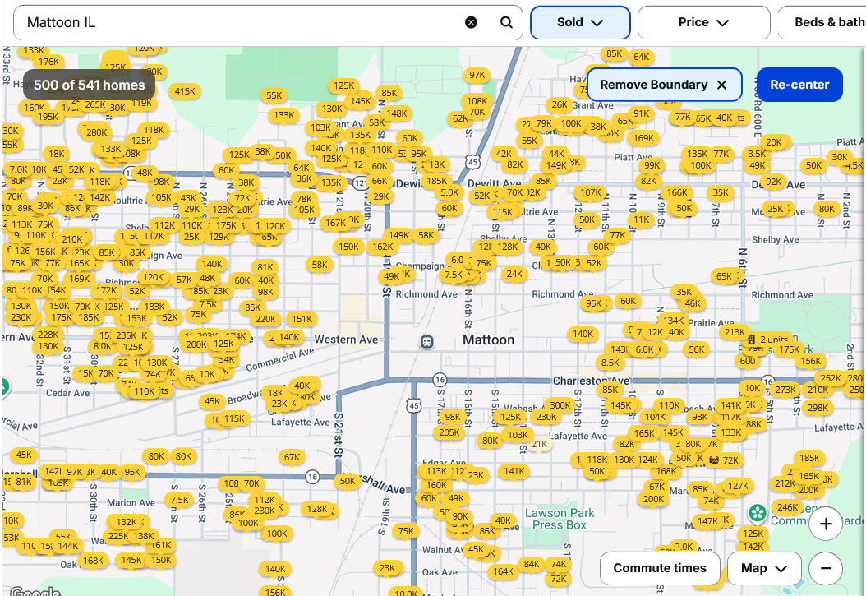Click the Lawson Park Press Box label
The height and width of the screenshot is (596, 866).
(559, 520)
